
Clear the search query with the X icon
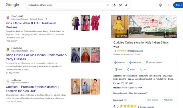[108, 5]
